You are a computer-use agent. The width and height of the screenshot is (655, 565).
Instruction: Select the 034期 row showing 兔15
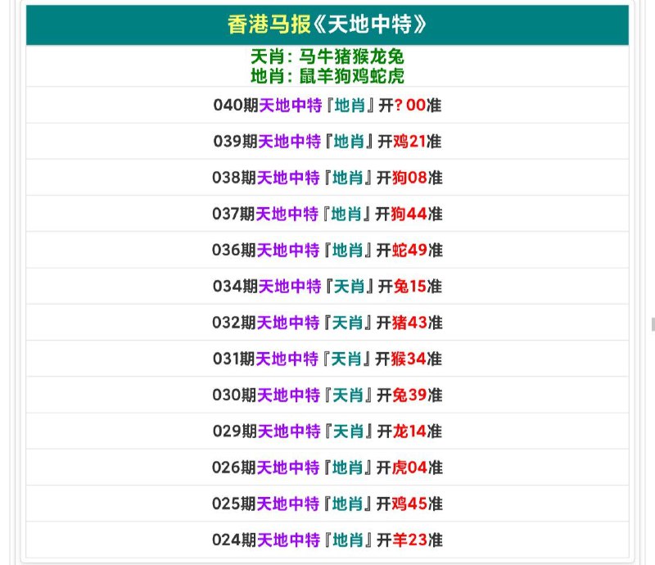tap(327, 287)
